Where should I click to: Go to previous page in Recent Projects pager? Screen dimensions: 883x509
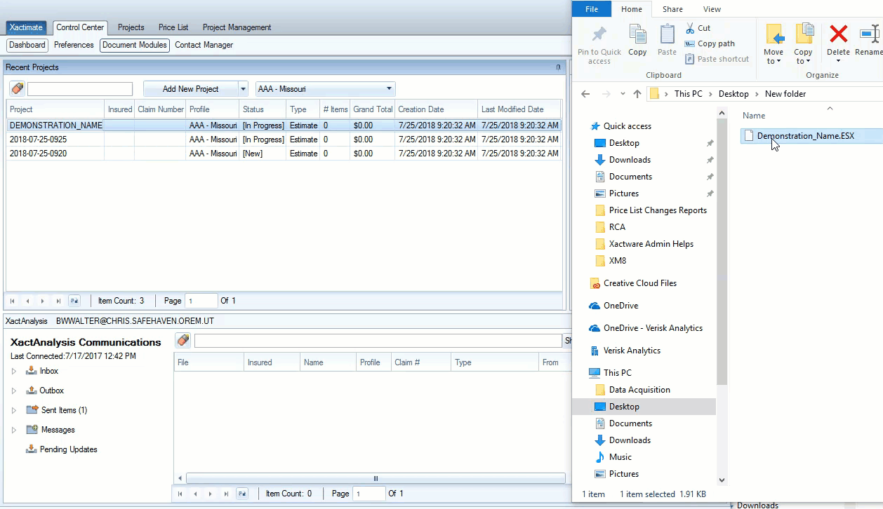[27, 301]
